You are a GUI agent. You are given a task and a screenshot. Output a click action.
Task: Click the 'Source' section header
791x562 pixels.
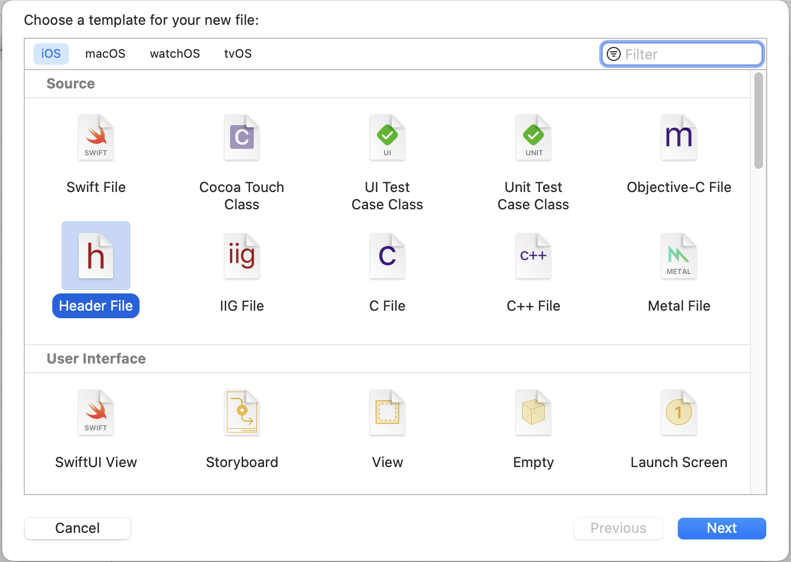(71, 84)
